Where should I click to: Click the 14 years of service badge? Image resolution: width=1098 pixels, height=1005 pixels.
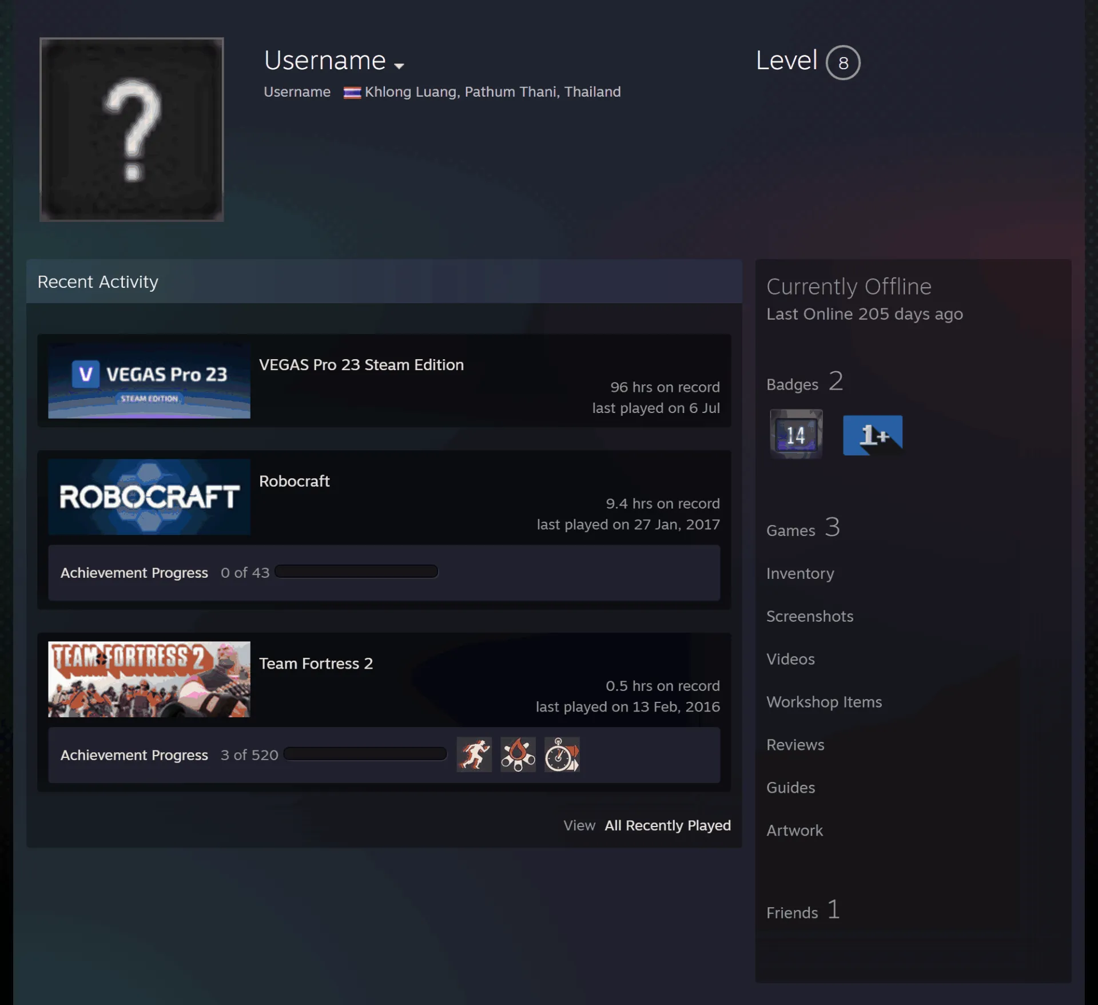click(796, 434)
